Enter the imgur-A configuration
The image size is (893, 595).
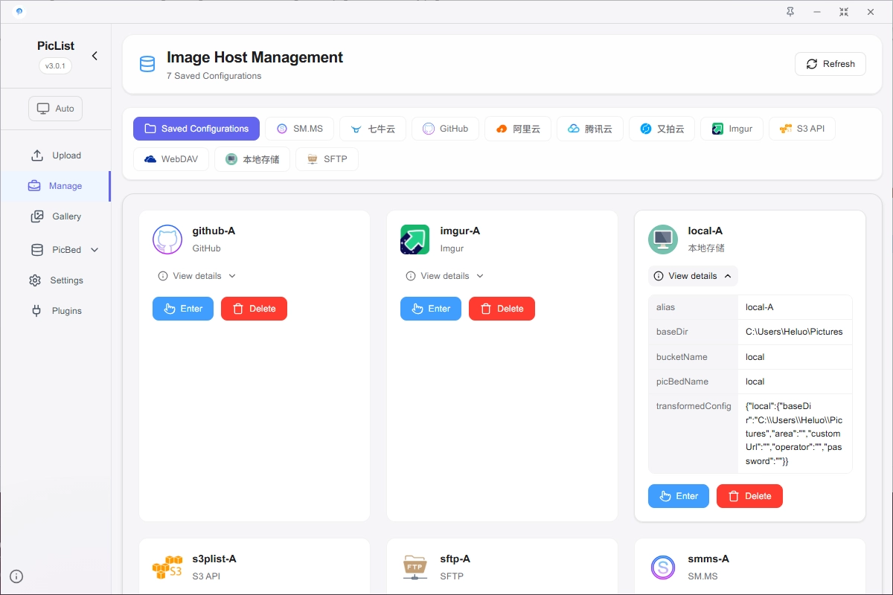tap(431, 309)
